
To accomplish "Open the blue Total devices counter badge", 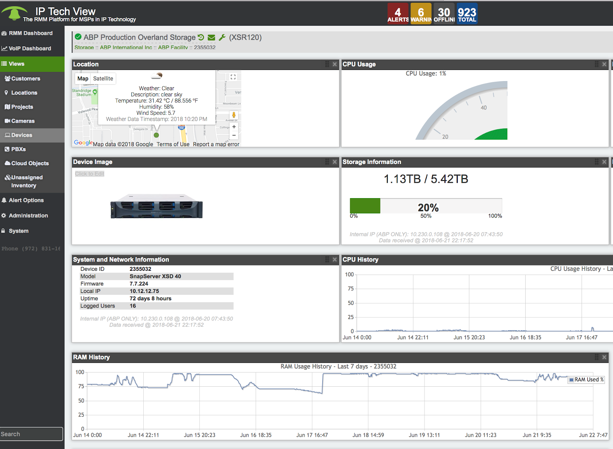I will [467, 13].
